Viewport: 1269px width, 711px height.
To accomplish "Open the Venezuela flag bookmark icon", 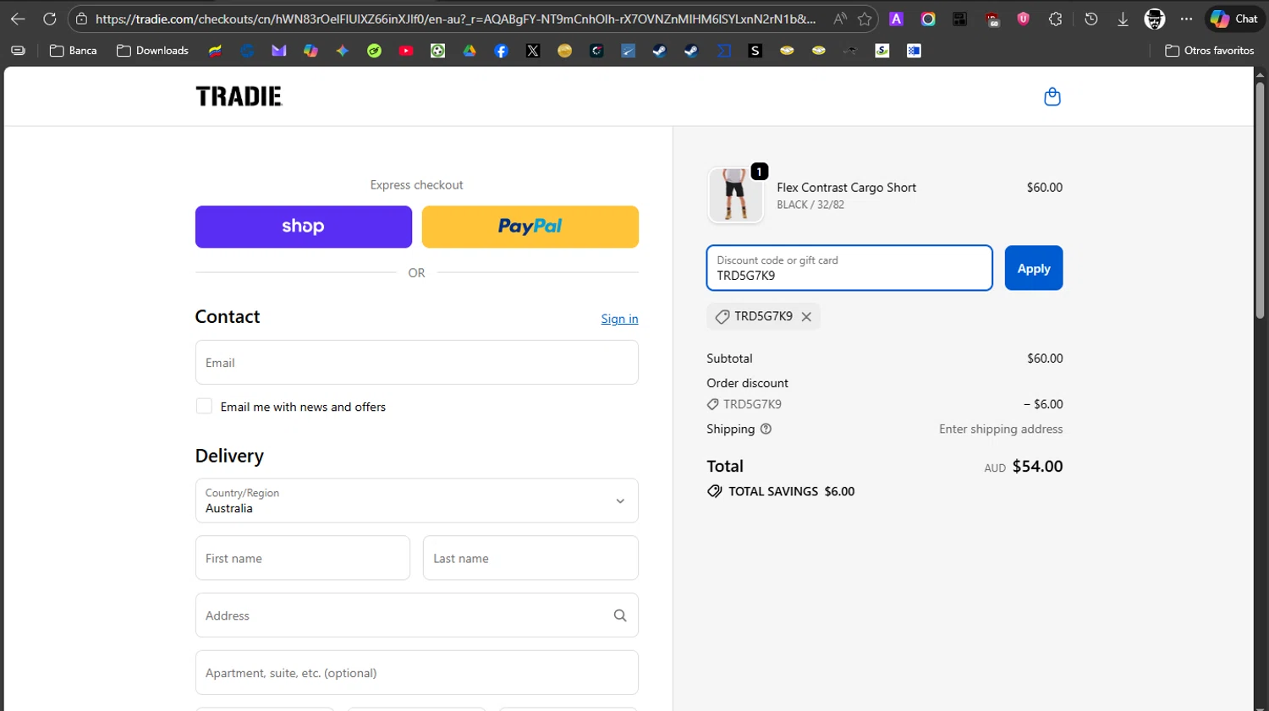I will (216, 51).
